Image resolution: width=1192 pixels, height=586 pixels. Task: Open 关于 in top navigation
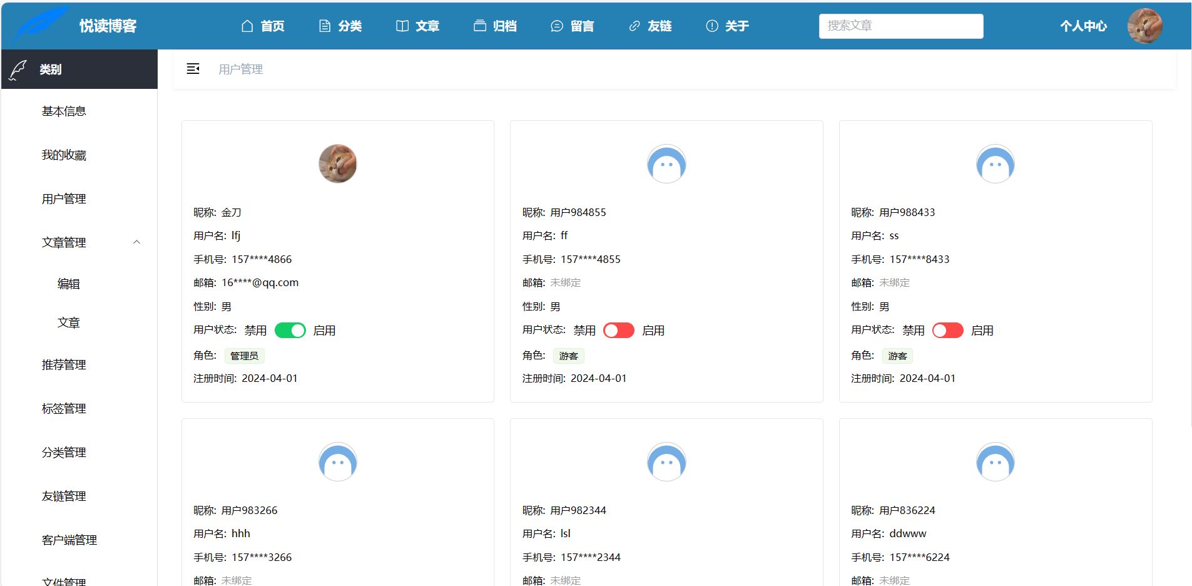pyautogui.click(x=737, y=26)
